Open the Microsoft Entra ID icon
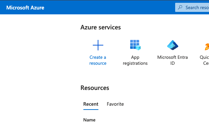 click(x=173, y=45)
